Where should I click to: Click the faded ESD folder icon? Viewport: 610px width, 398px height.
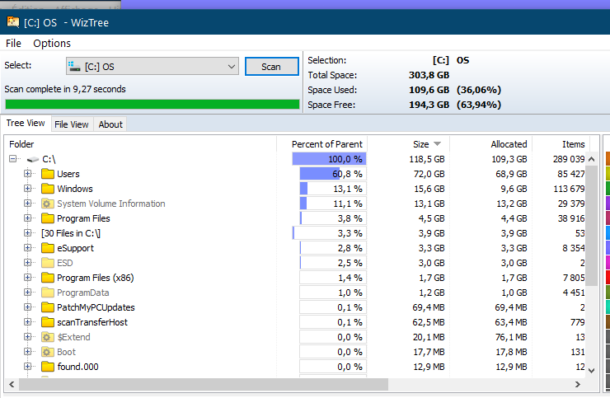pyautogui.click(x=48, y=263)
